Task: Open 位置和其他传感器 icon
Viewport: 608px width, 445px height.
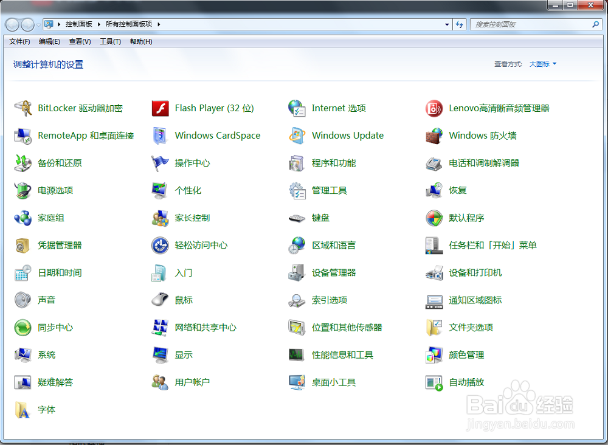Action: point(297,328)
